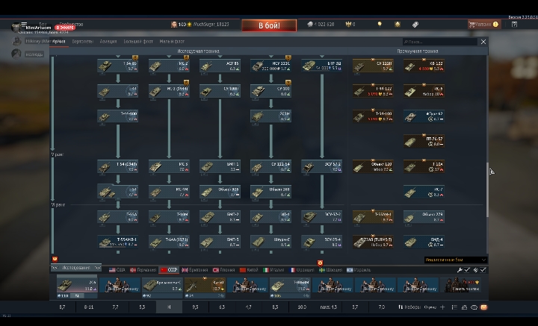Click the red В бой! battle button
Screen dimensions: 538x326
[x=269, y=25]
